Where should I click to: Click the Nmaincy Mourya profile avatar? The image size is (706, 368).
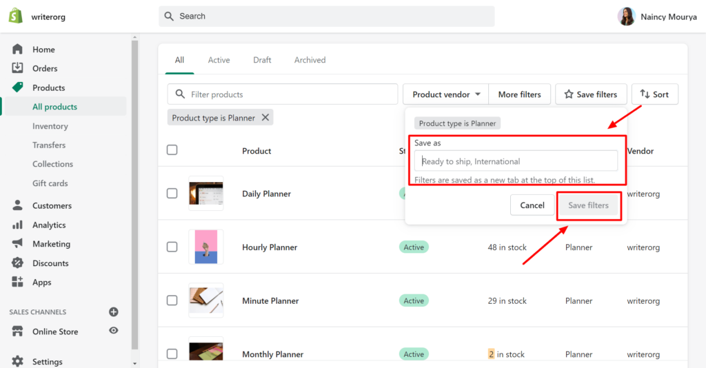(626, 17)
